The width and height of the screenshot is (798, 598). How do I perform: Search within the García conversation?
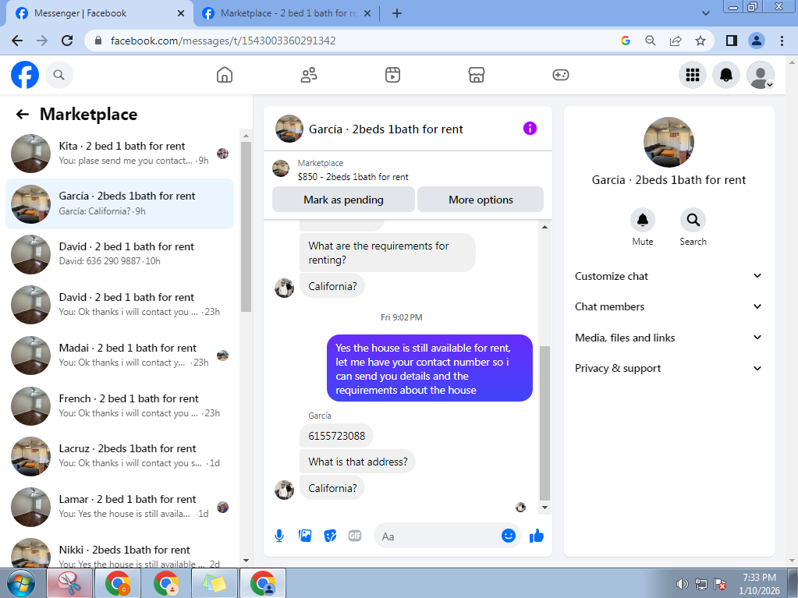point(693,220)
